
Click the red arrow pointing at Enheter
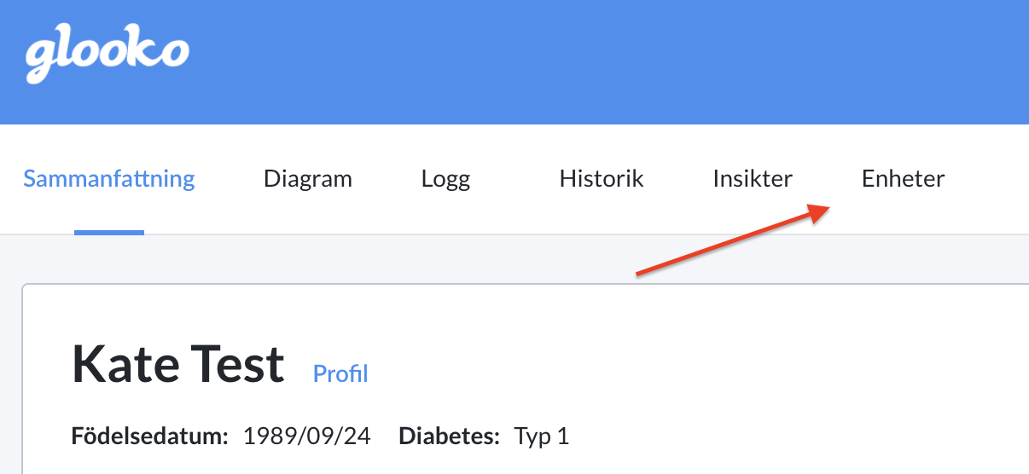[734, 240]
